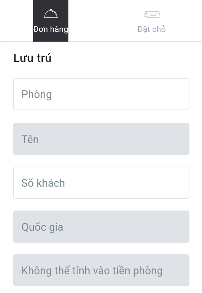Select the Đơn hàng tab label text

tap(51, 29)
